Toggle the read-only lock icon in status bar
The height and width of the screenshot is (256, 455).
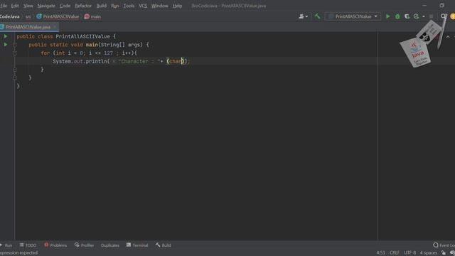point(444,253)
